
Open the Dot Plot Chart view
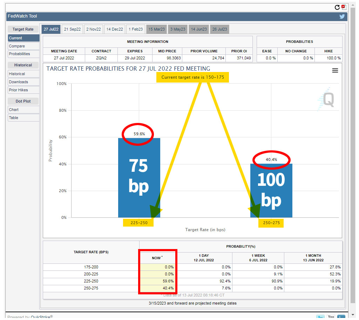[x=23, y=110]
